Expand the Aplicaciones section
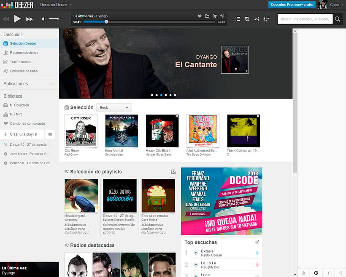346x277 pixels. [29, 84]
